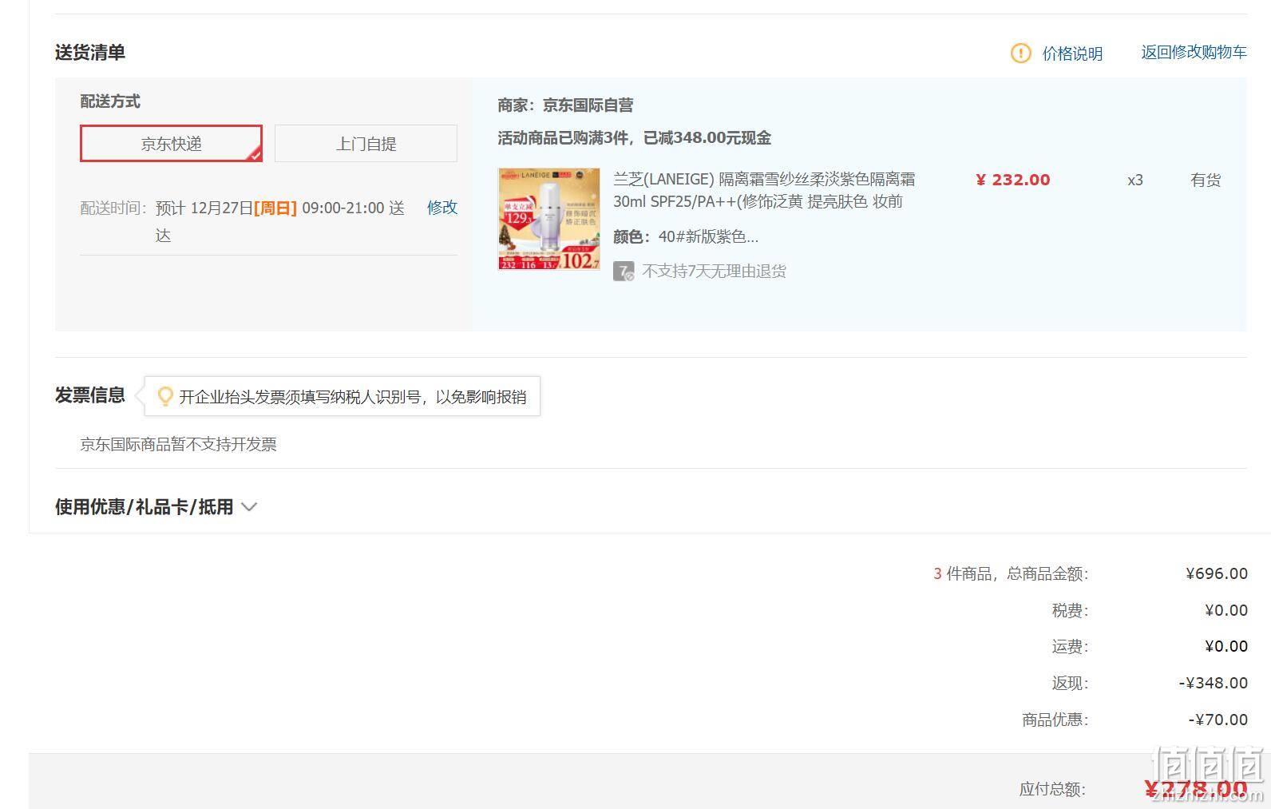Click 税费 value ¥0.00
The width and height of the screenshot is (1271, 809).
point(1226,610)
